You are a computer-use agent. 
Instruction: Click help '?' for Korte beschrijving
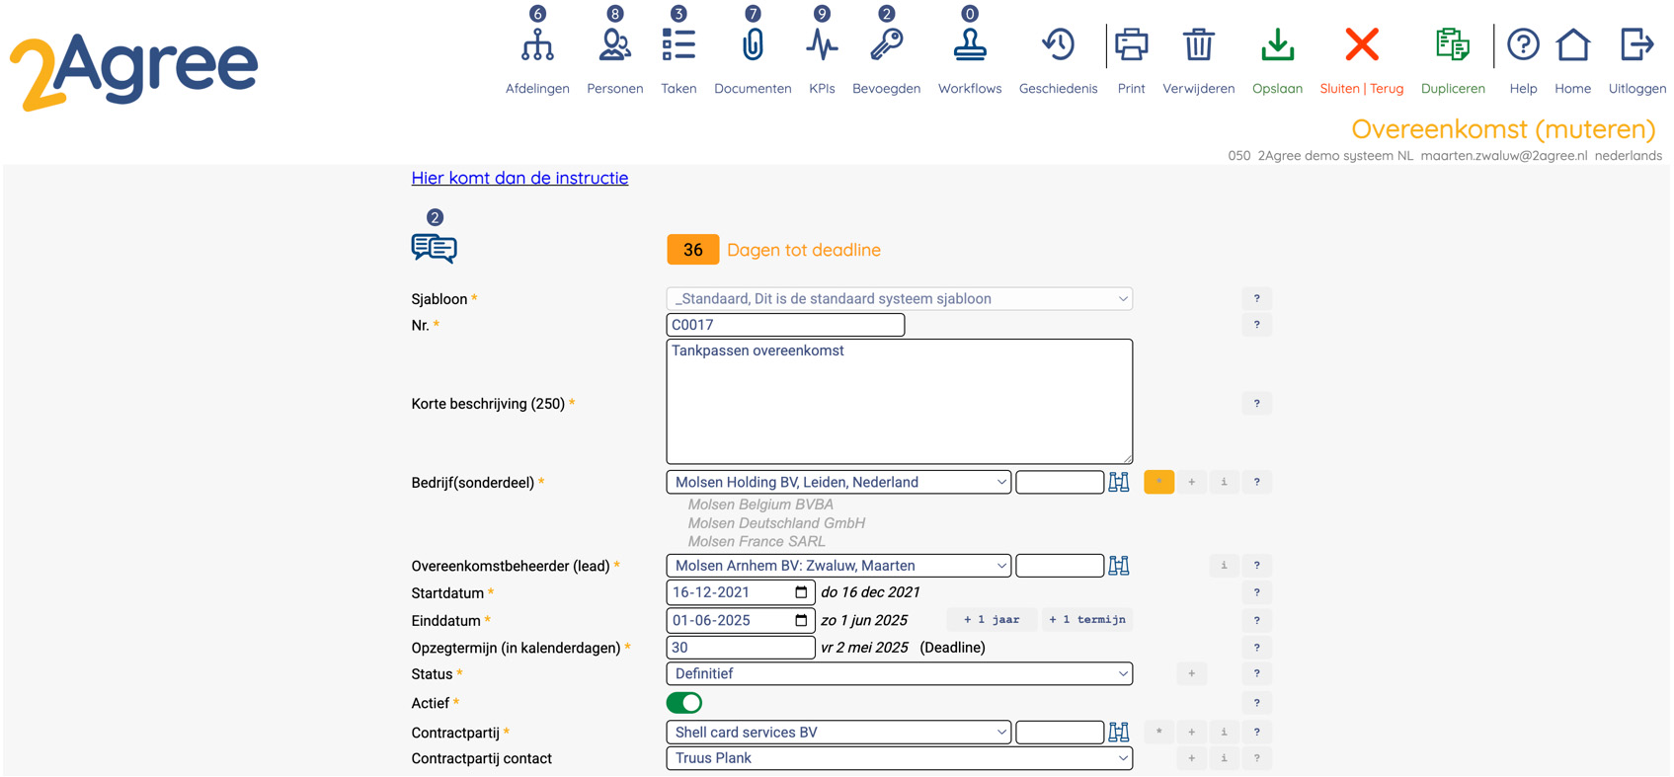1256,403
